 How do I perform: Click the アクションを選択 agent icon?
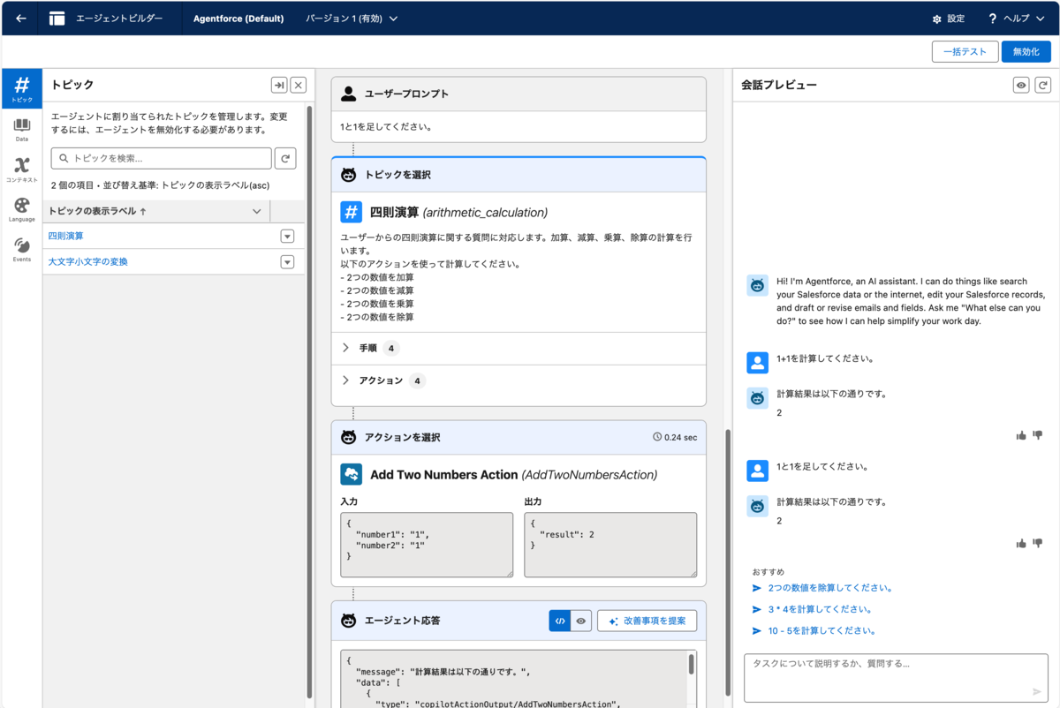[349, 437]
